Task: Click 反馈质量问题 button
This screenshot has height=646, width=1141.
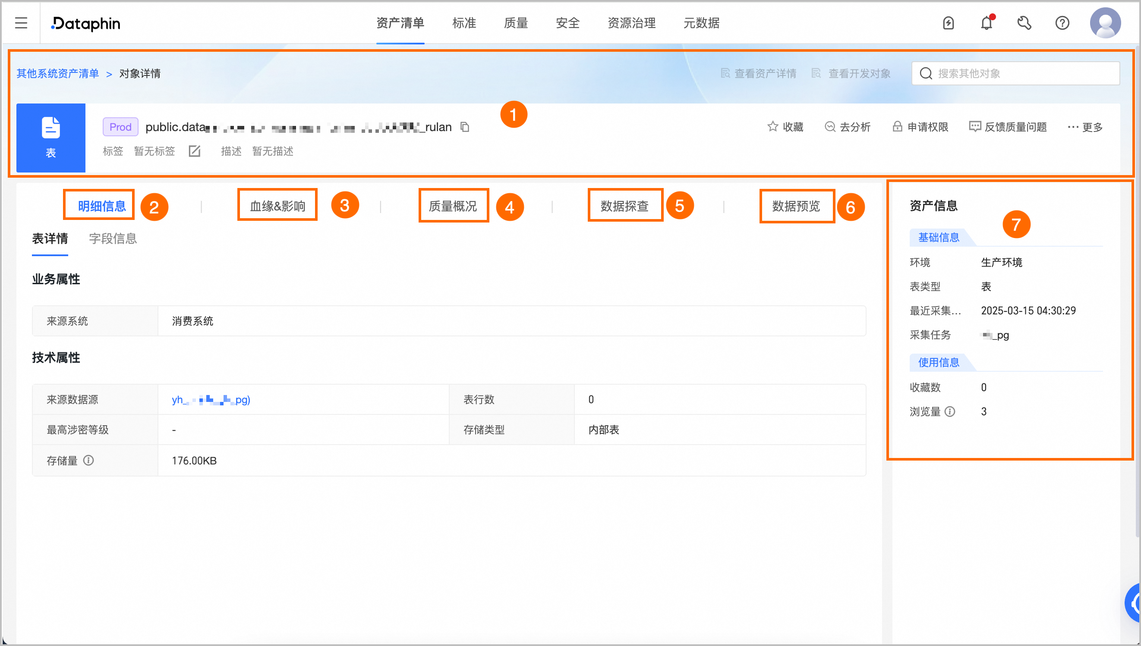Action: [1008, 127]
